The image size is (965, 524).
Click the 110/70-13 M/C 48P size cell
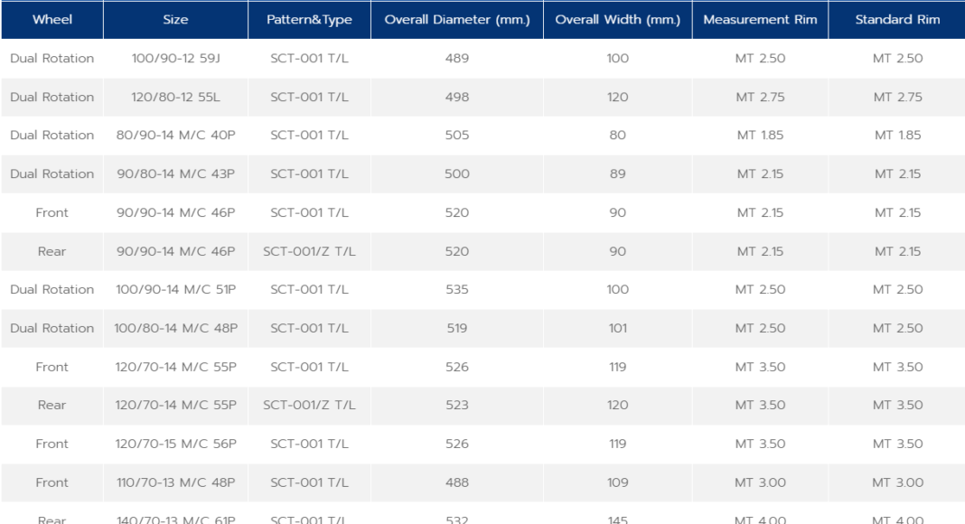pos(175,483)
